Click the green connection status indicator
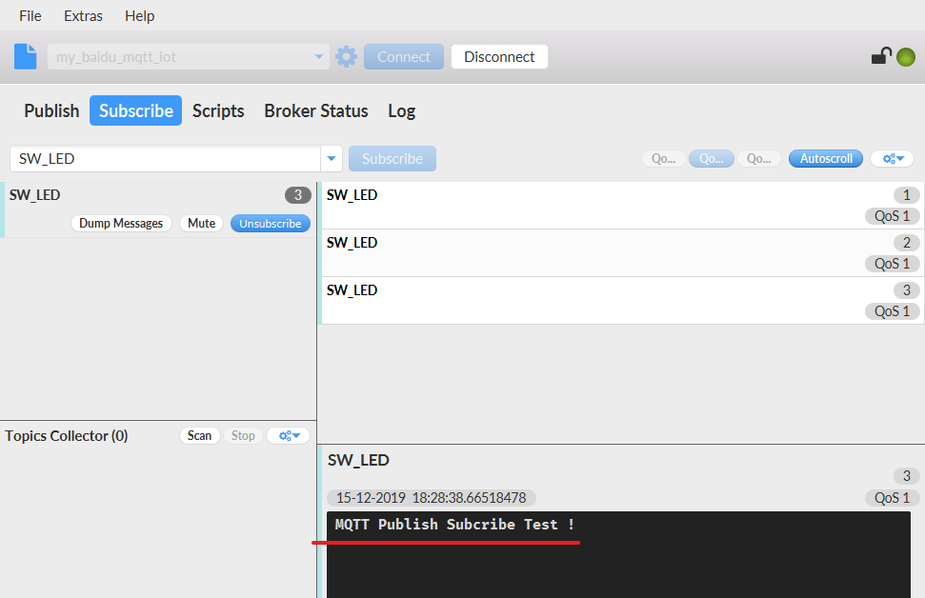 point(906,57)
